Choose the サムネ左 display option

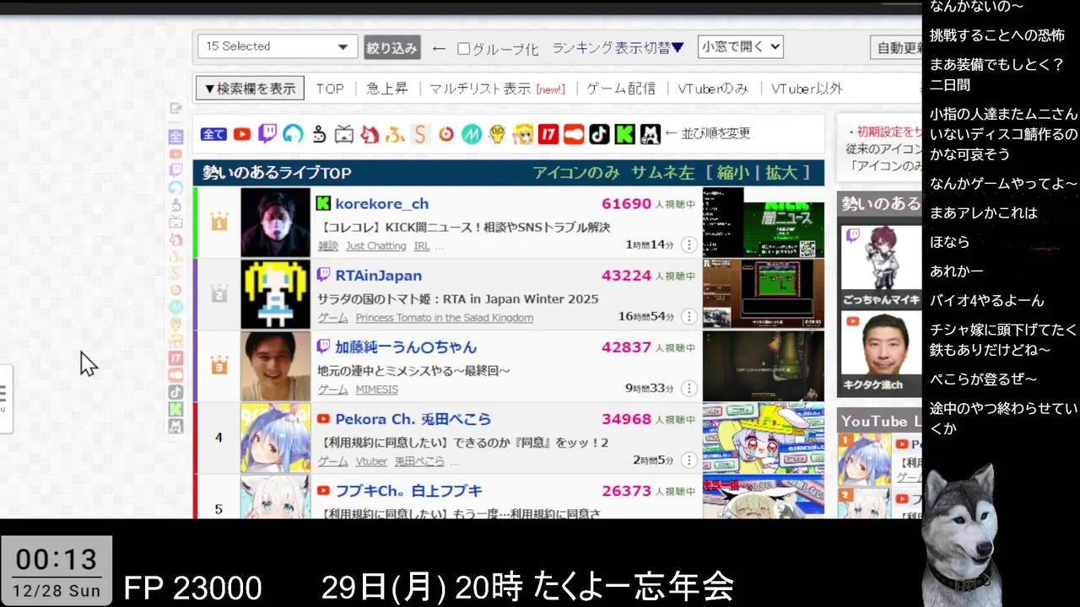[662, 173]
